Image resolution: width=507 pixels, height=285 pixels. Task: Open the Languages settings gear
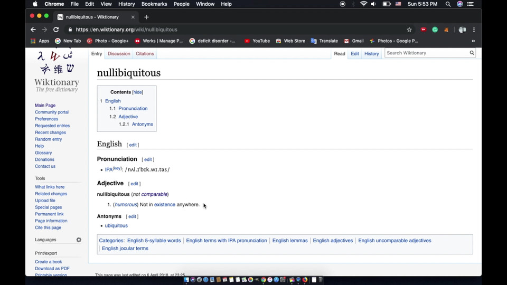coord(79,240)
